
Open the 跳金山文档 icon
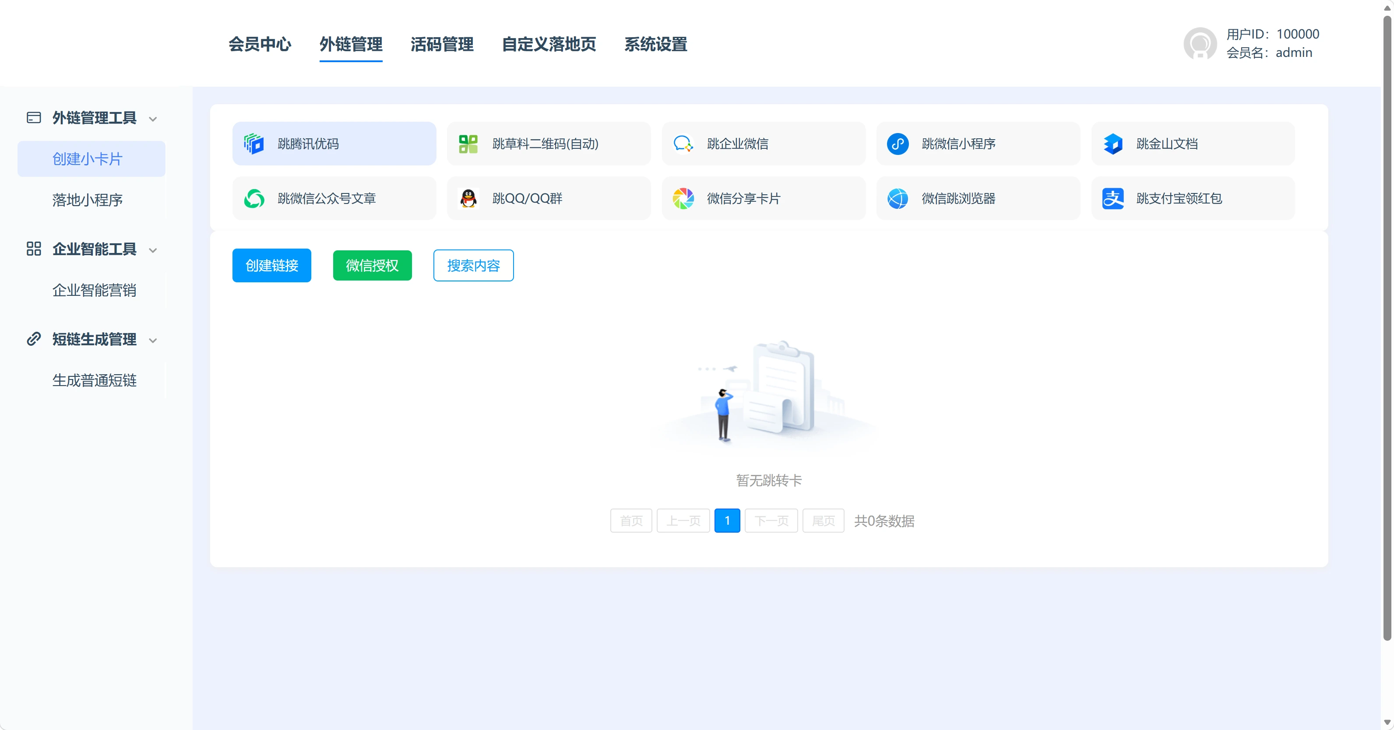tap(1112, 144)
